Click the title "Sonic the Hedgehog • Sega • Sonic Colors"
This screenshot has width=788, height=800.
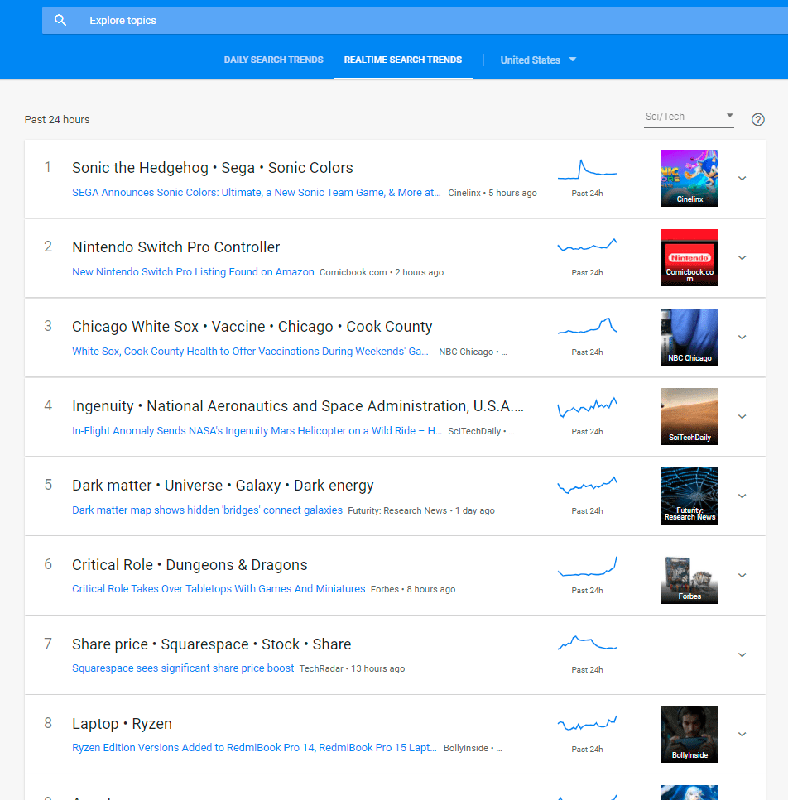[x=212, y=168]
